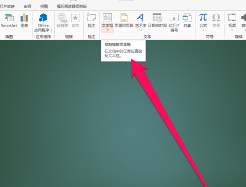Open the Review (审阅) tab
246x187 pixels.
[x=28, y=6]
